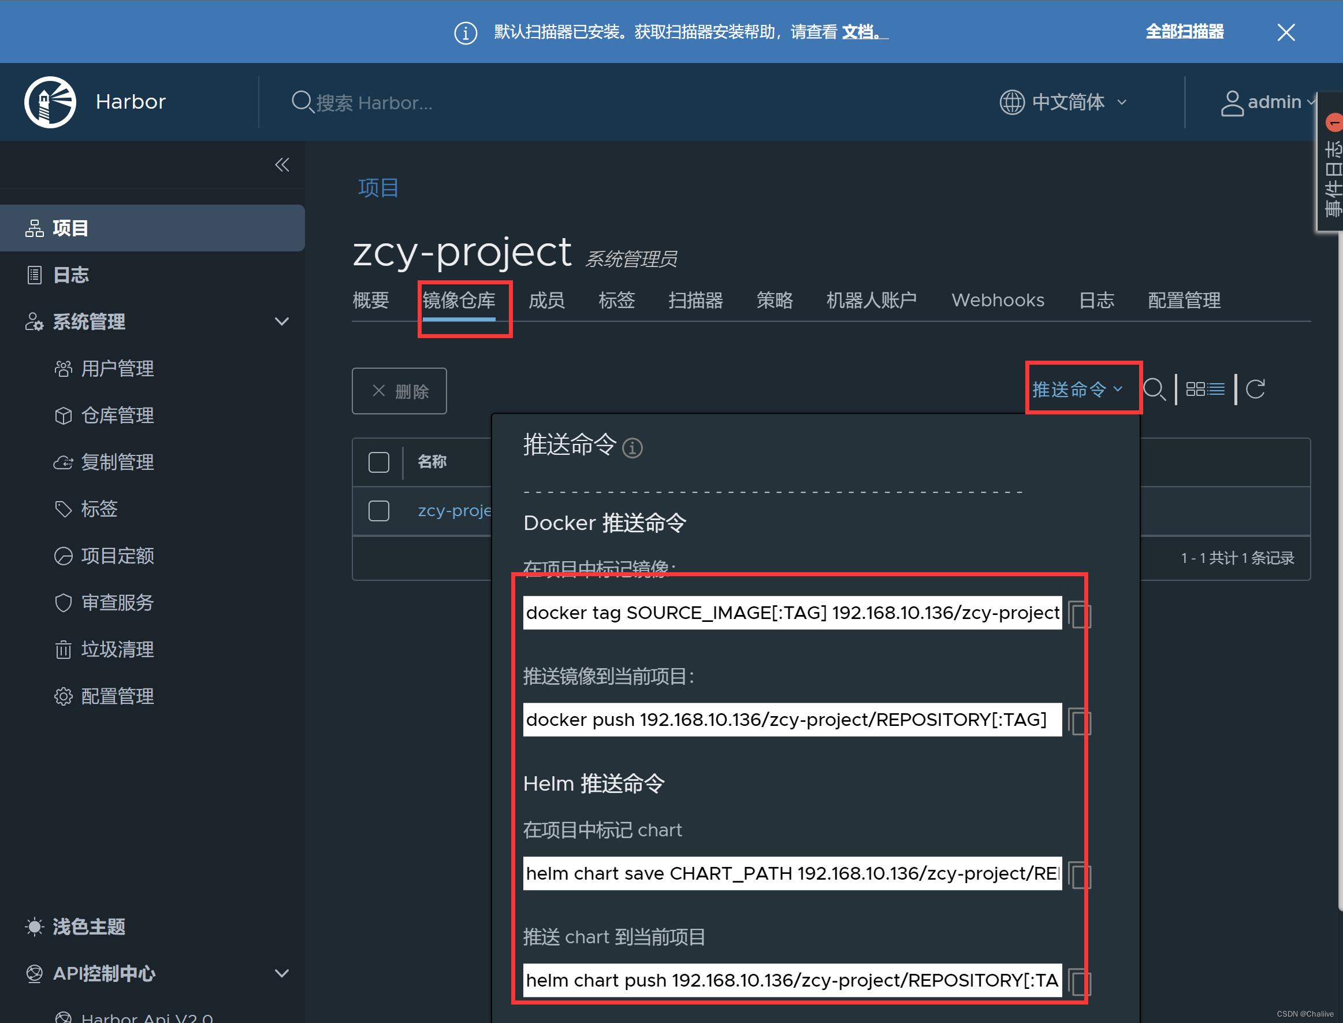Switch to 浅色主题
Screen dimensions: 1343x1023
[x=76, y=926]
